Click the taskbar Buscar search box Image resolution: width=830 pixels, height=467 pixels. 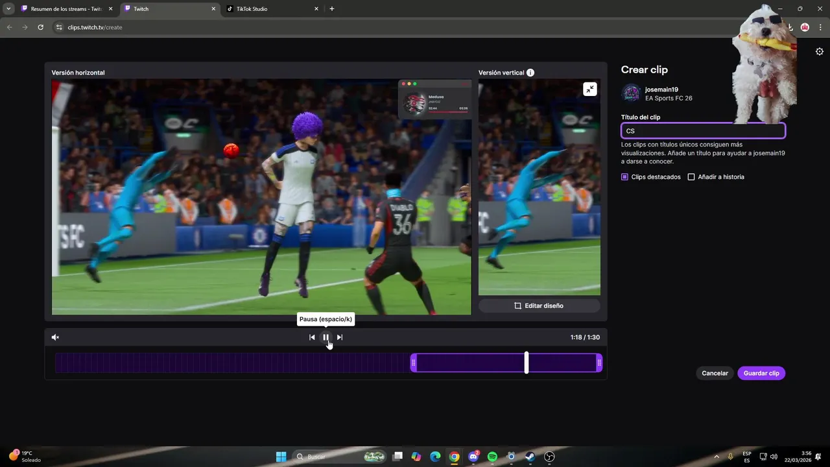pos(340,457)
